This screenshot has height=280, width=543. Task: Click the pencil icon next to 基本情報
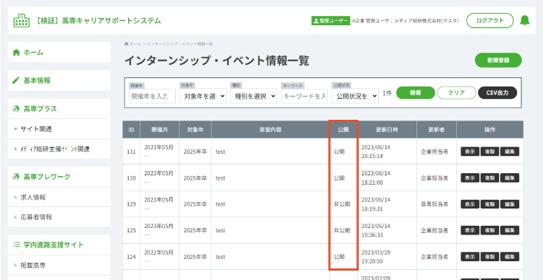coord(16,80)
